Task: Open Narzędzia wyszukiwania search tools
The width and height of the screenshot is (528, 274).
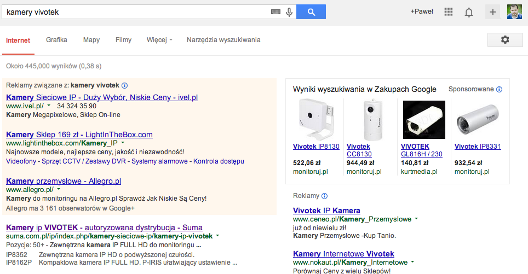Action: pos(223,40)
